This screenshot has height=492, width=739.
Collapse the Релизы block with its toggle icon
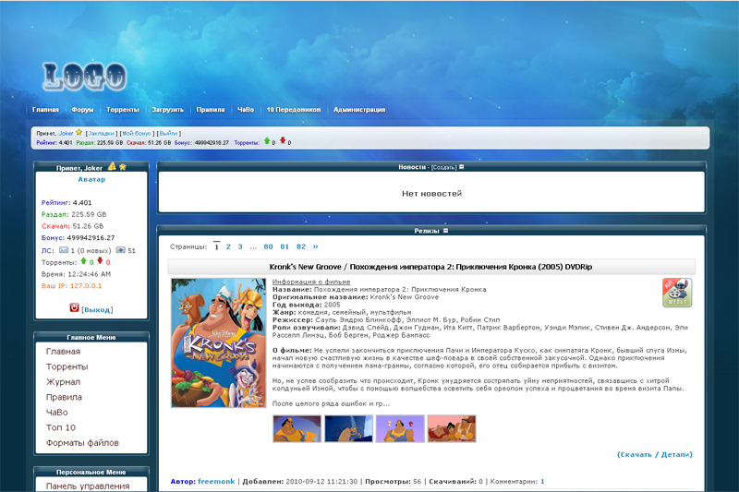coord(445,231)
